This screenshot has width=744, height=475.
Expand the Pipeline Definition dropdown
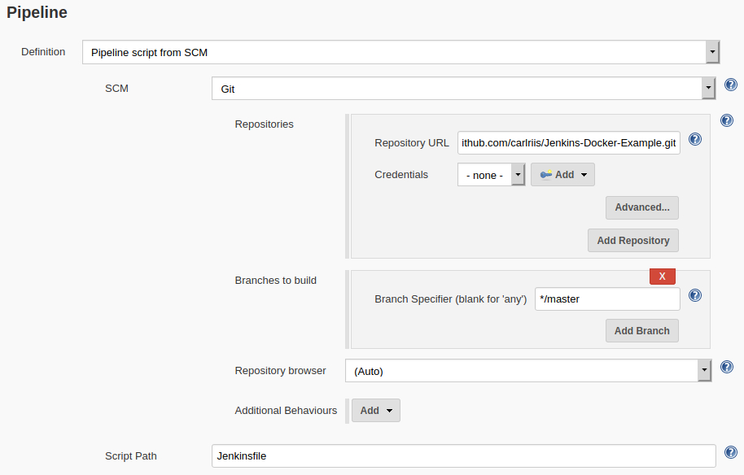(x=712, y=52)
